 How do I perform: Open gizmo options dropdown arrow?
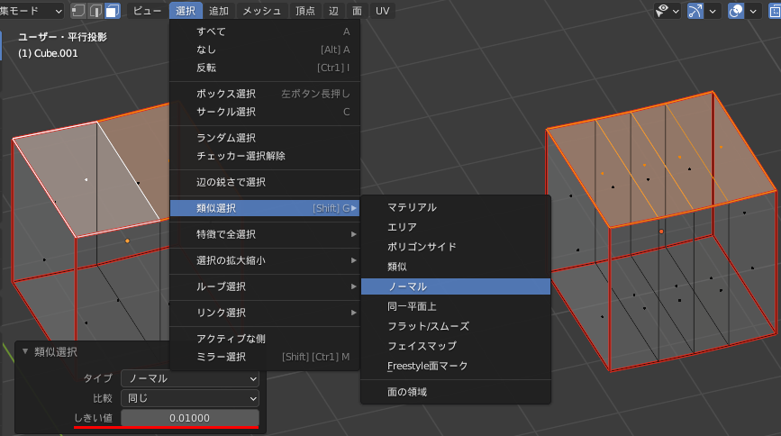[x=713, y=11]
